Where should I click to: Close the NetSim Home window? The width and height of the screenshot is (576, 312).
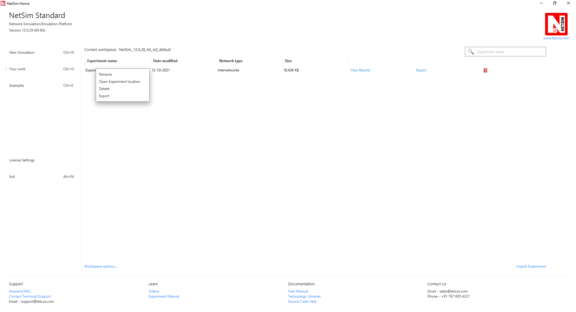pos(568,3)
